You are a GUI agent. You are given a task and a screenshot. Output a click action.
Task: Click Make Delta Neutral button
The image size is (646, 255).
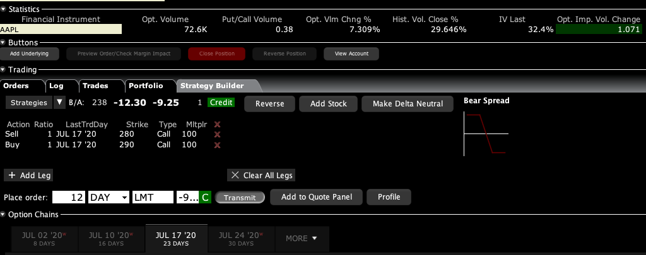tap(408, 103)
